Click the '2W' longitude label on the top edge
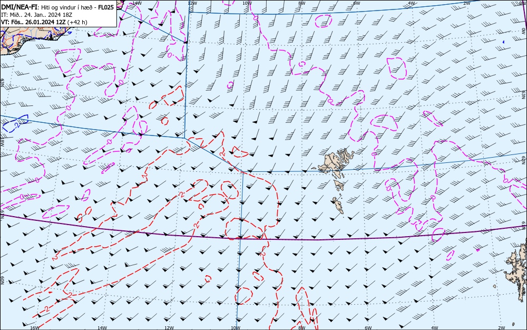527x330 pixels. [466, 3]
